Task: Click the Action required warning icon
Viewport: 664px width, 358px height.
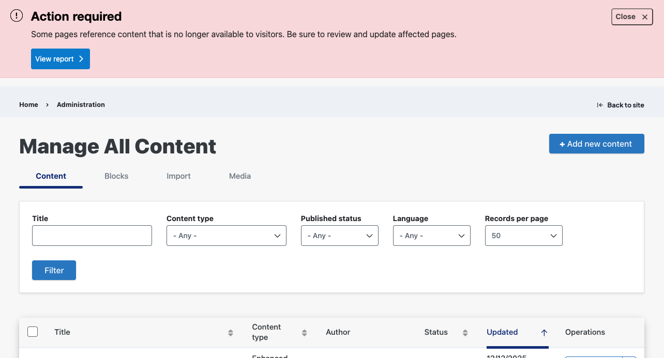Action: pos(16,15)
